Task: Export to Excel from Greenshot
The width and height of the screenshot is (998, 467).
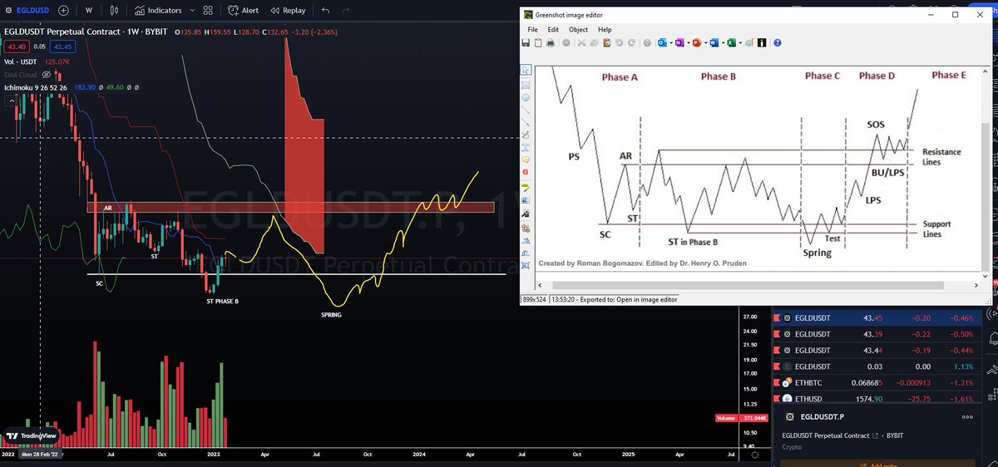Action: click(731, 42)
